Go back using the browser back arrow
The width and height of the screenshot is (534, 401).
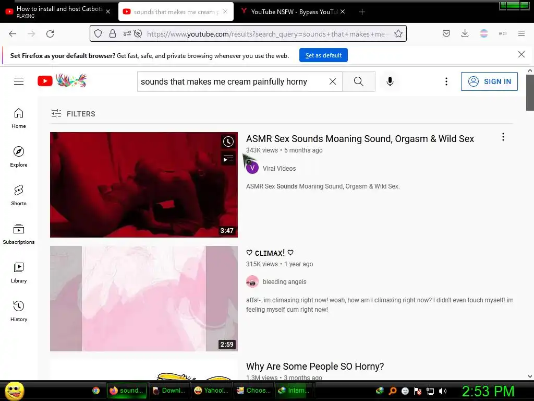(13, 34)
